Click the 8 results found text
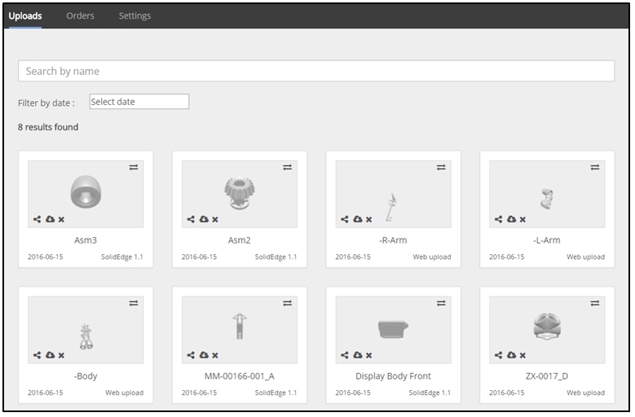Screen dimensions: 635x417 [48, 127]
